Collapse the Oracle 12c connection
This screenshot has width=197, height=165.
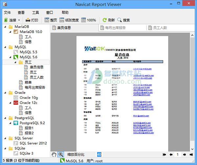[10, 103]
